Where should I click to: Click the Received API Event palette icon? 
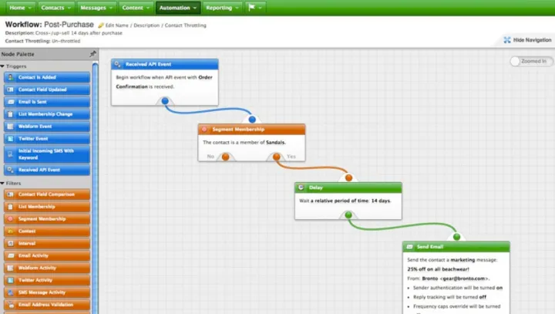tap(11, 170)
